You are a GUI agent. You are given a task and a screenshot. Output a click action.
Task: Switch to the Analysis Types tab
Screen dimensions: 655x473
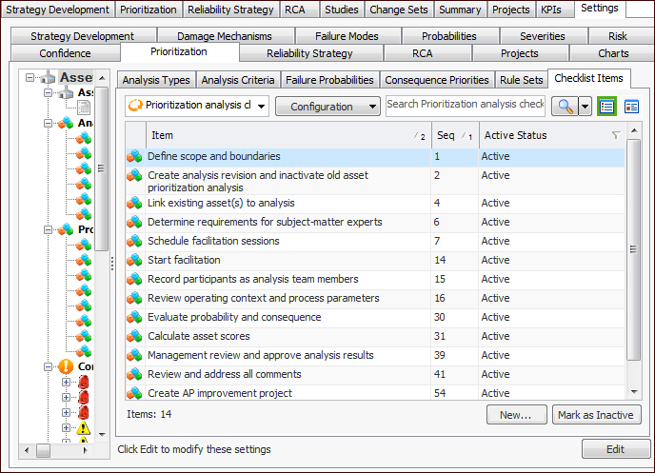(x=156, y=80)
